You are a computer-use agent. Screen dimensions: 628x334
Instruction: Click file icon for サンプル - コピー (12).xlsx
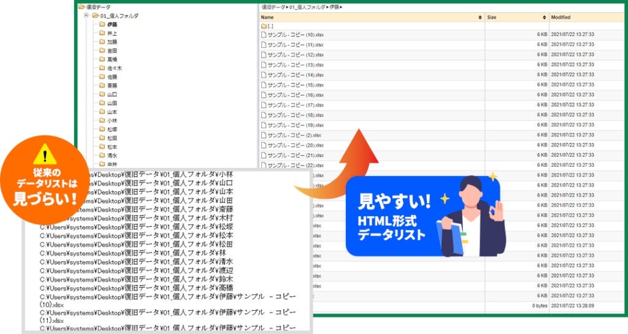click(x=264, y=55)
